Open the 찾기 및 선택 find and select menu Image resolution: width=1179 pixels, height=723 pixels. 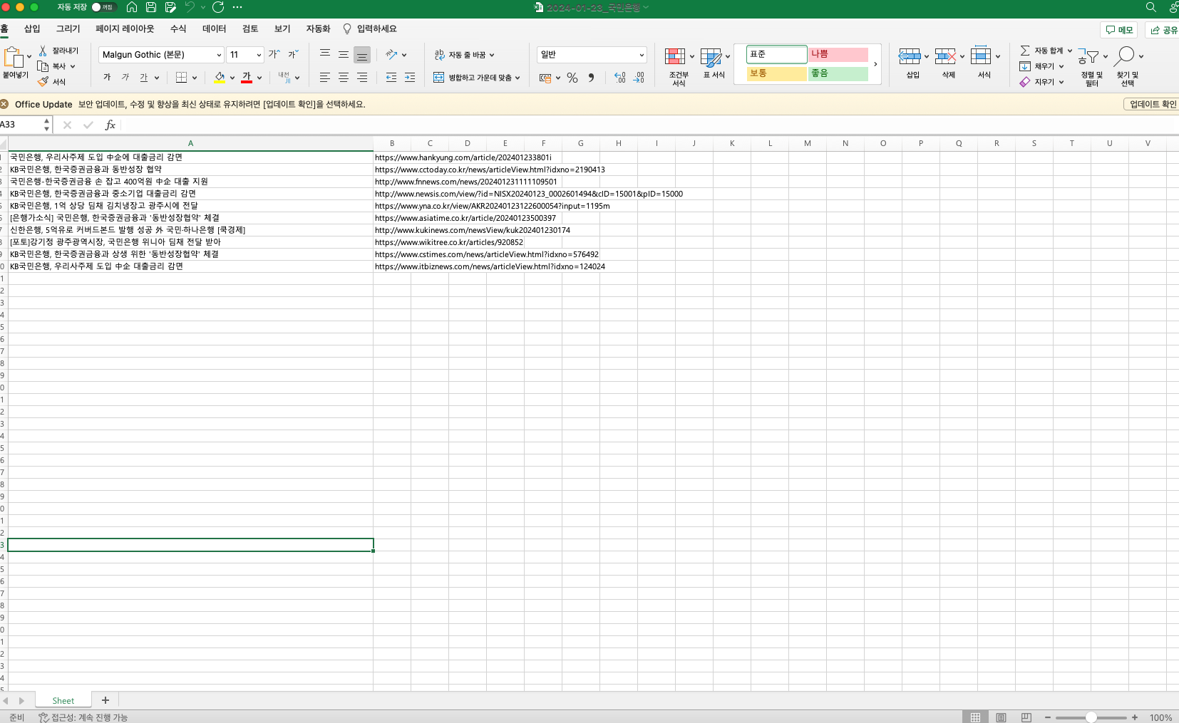pos(1128,66)
